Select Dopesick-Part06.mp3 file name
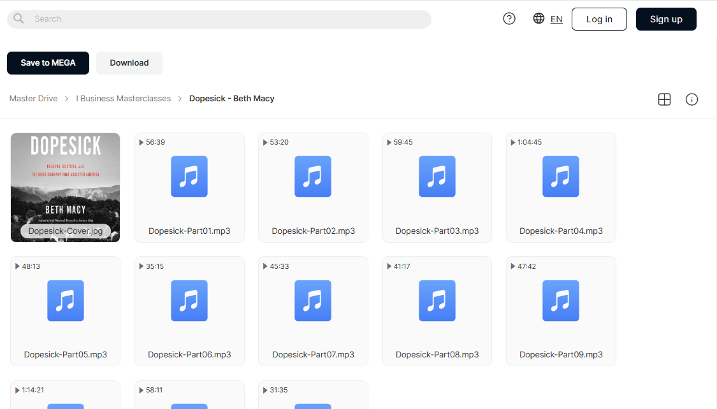 189,355
